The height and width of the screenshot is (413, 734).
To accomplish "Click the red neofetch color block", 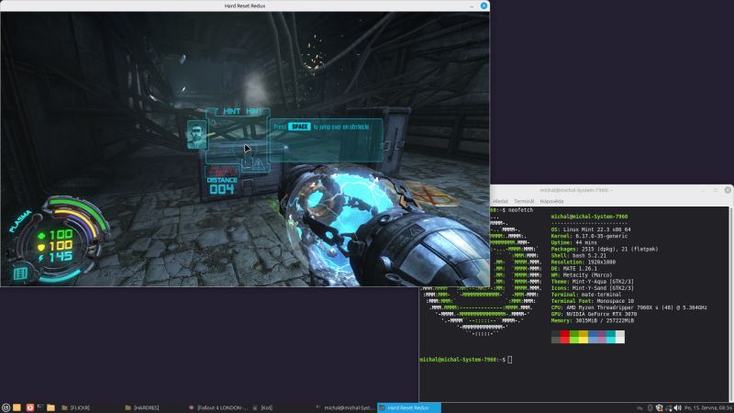I will click(x=565, y=337).
